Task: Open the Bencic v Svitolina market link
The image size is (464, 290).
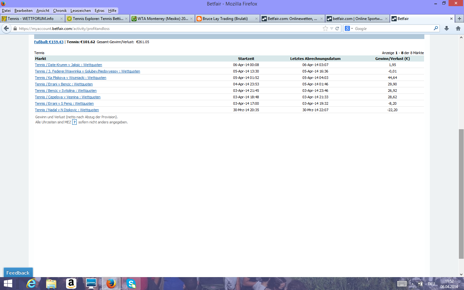Action: (x=66, y=91)
